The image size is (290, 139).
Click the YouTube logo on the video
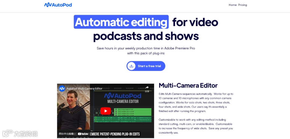pos(83,134)
